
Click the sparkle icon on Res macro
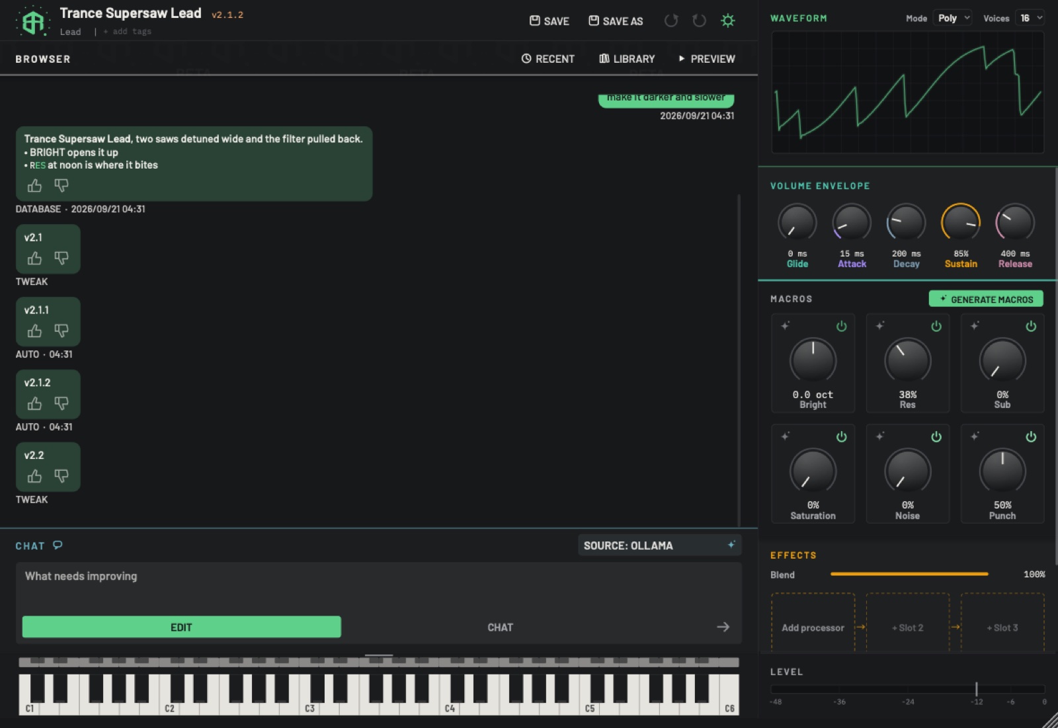point(880,326)
